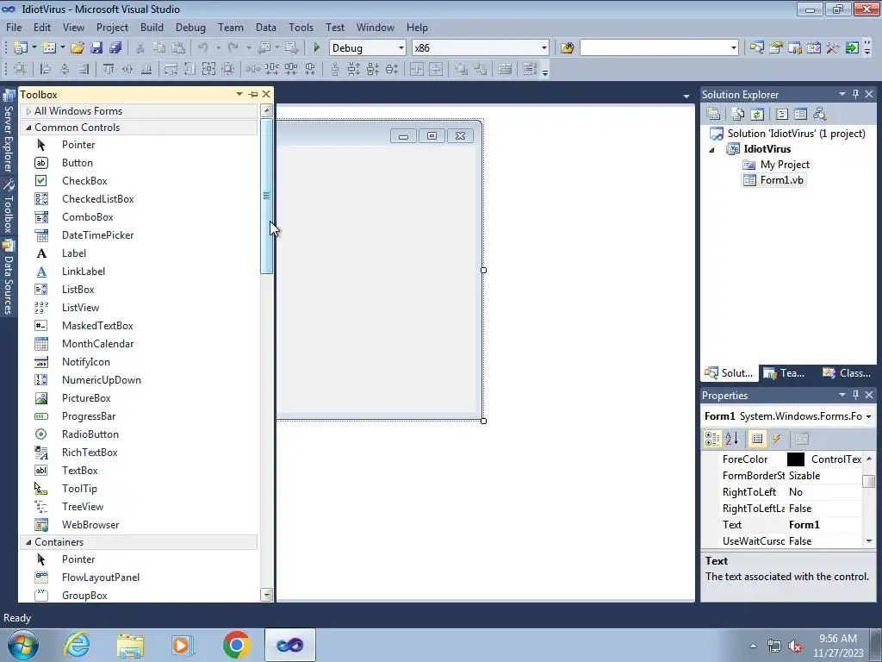Open Windows Explorer folder on the taskbar
This screenshot has height=662, width=882.
[x=130, y=645]
